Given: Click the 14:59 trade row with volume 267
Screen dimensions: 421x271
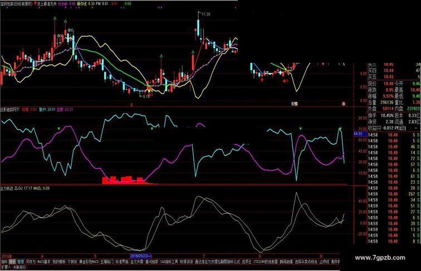Looking at the screenshot, I should (x=394, y=194).
